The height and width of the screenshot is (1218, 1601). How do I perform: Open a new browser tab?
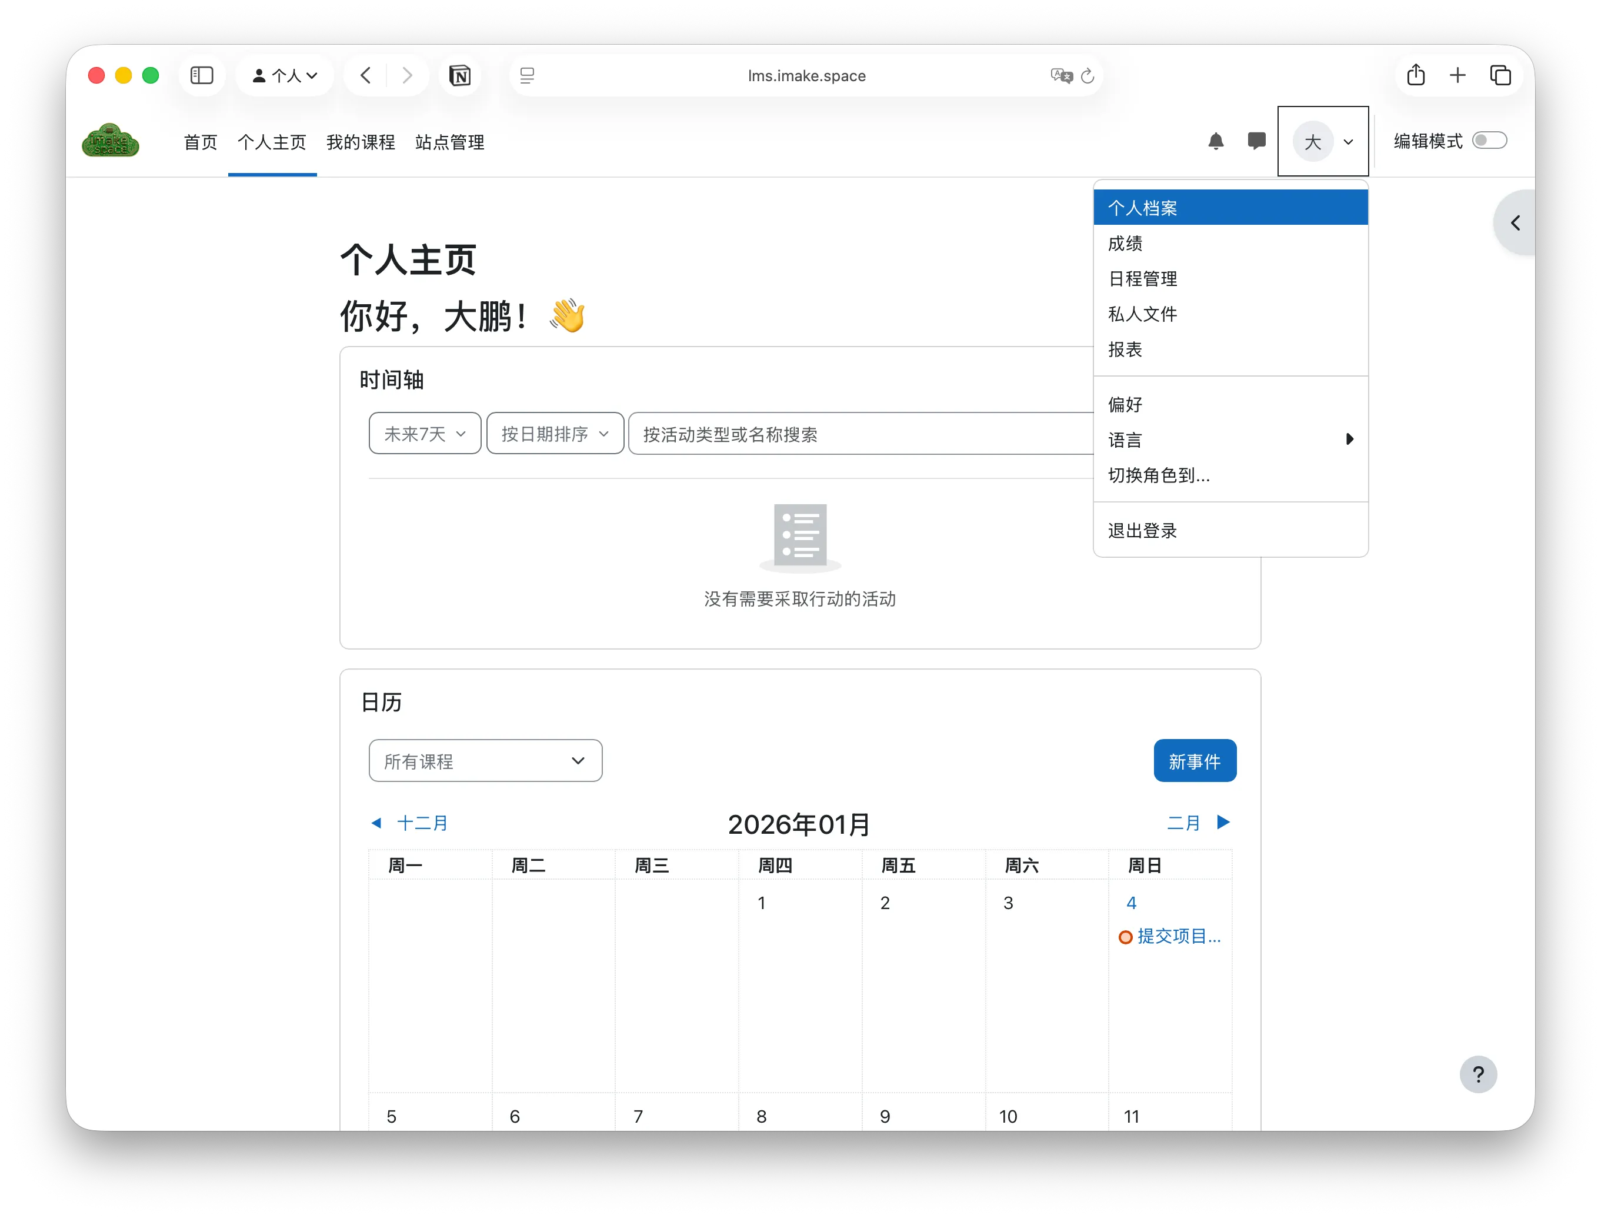click(x=1458, y=75)
